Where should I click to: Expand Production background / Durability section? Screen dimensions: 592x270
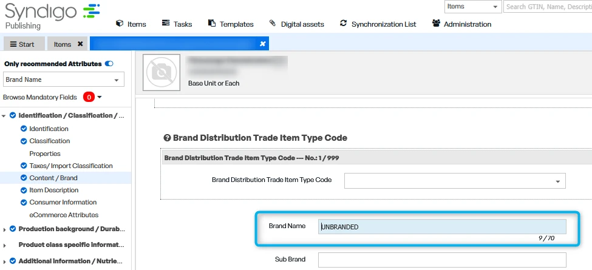4,229
